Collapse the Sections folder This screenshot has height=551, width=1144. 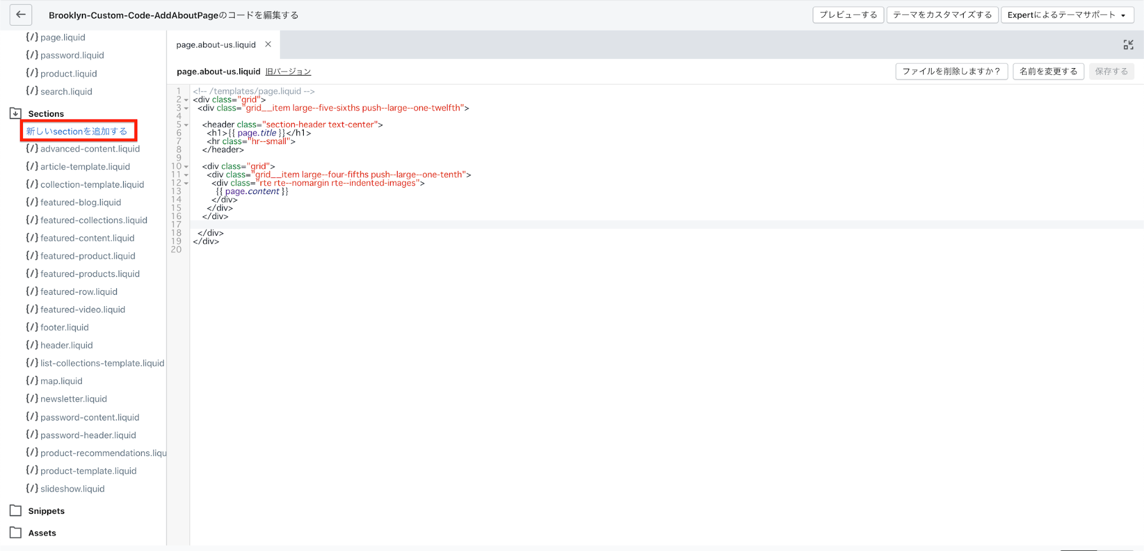coord(15,113)
